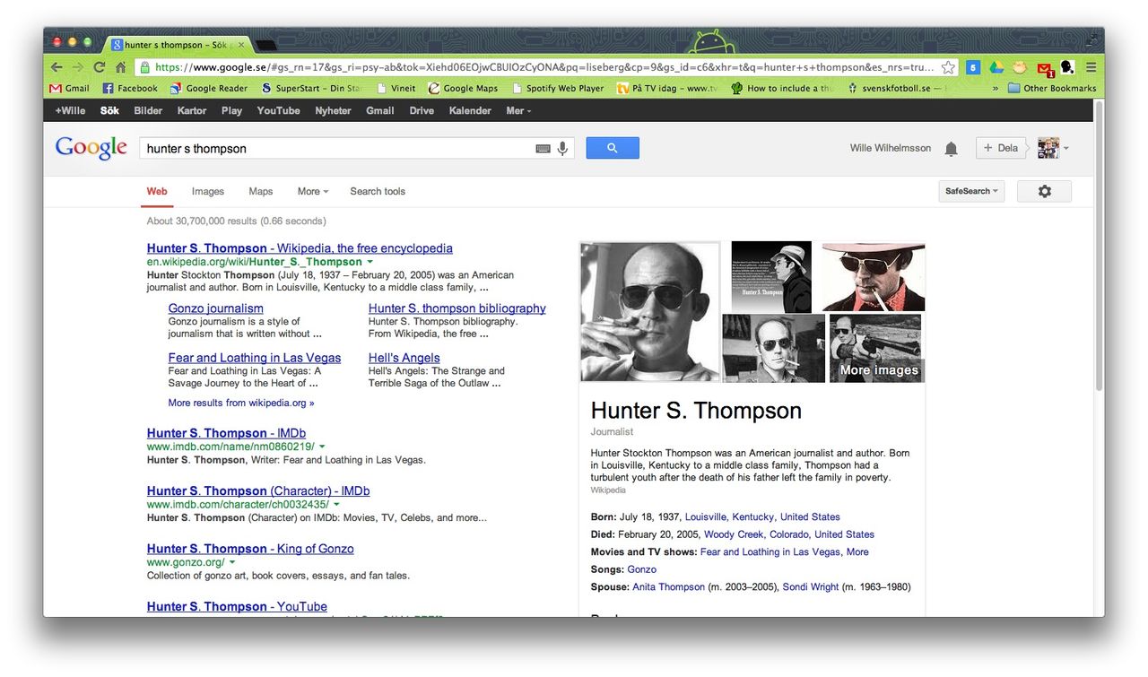Open the Facebook bookmark
Image resolution: width=1148 pixels, height=677 pixels.
click(130, 88)
